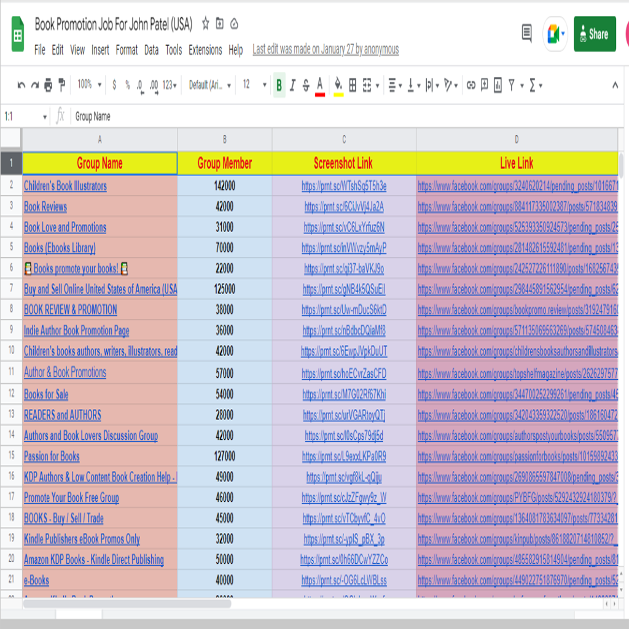The width and height of the screenshot is (629, 629).
Task: Click the green Share button
Action: (x=595, y=34)
